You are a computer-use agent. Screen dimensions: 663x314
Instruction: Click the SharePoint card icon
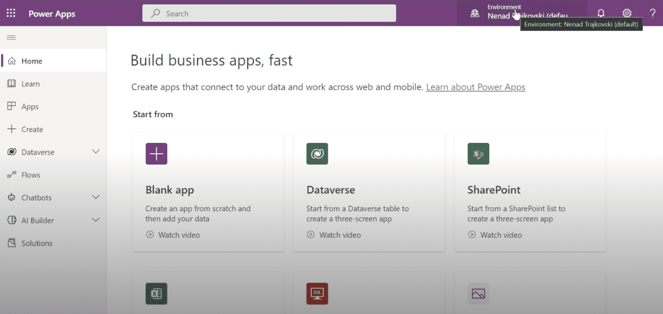(x=478, y=154)
